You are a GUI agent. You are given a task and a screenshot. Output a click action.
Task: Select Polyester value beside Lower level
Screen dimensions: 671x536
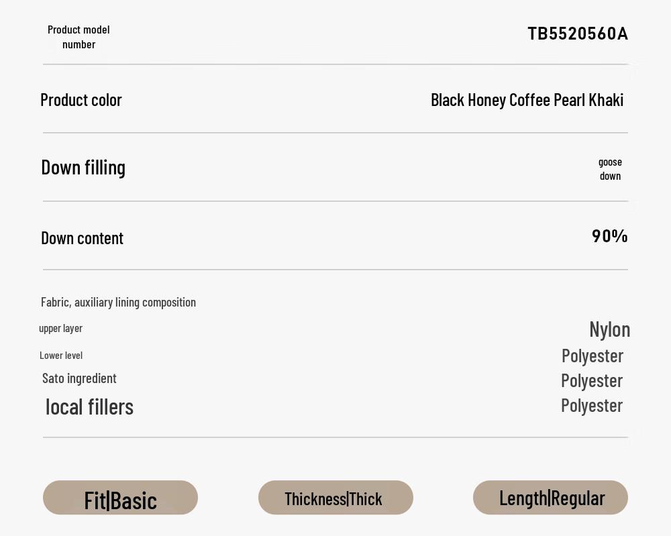click(592, 356)
